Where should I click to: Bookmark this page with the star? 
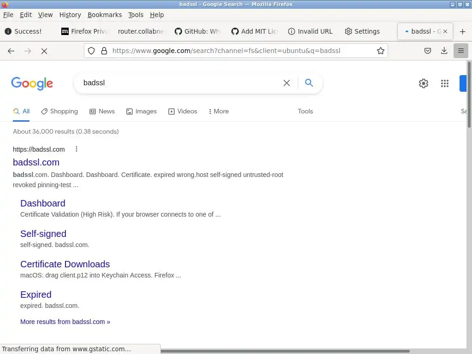click(x=380, y=51)
